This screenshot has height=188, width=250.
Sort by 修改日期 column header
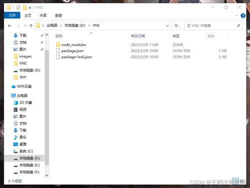click(138, 36)
